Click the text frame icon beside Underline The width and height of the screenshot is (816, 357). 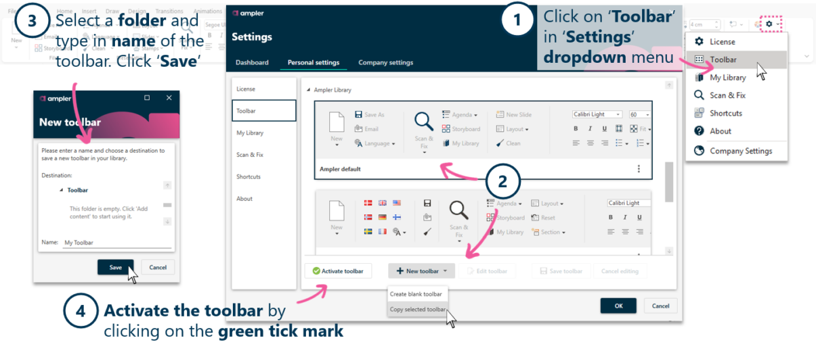click(x=619, y=128)
